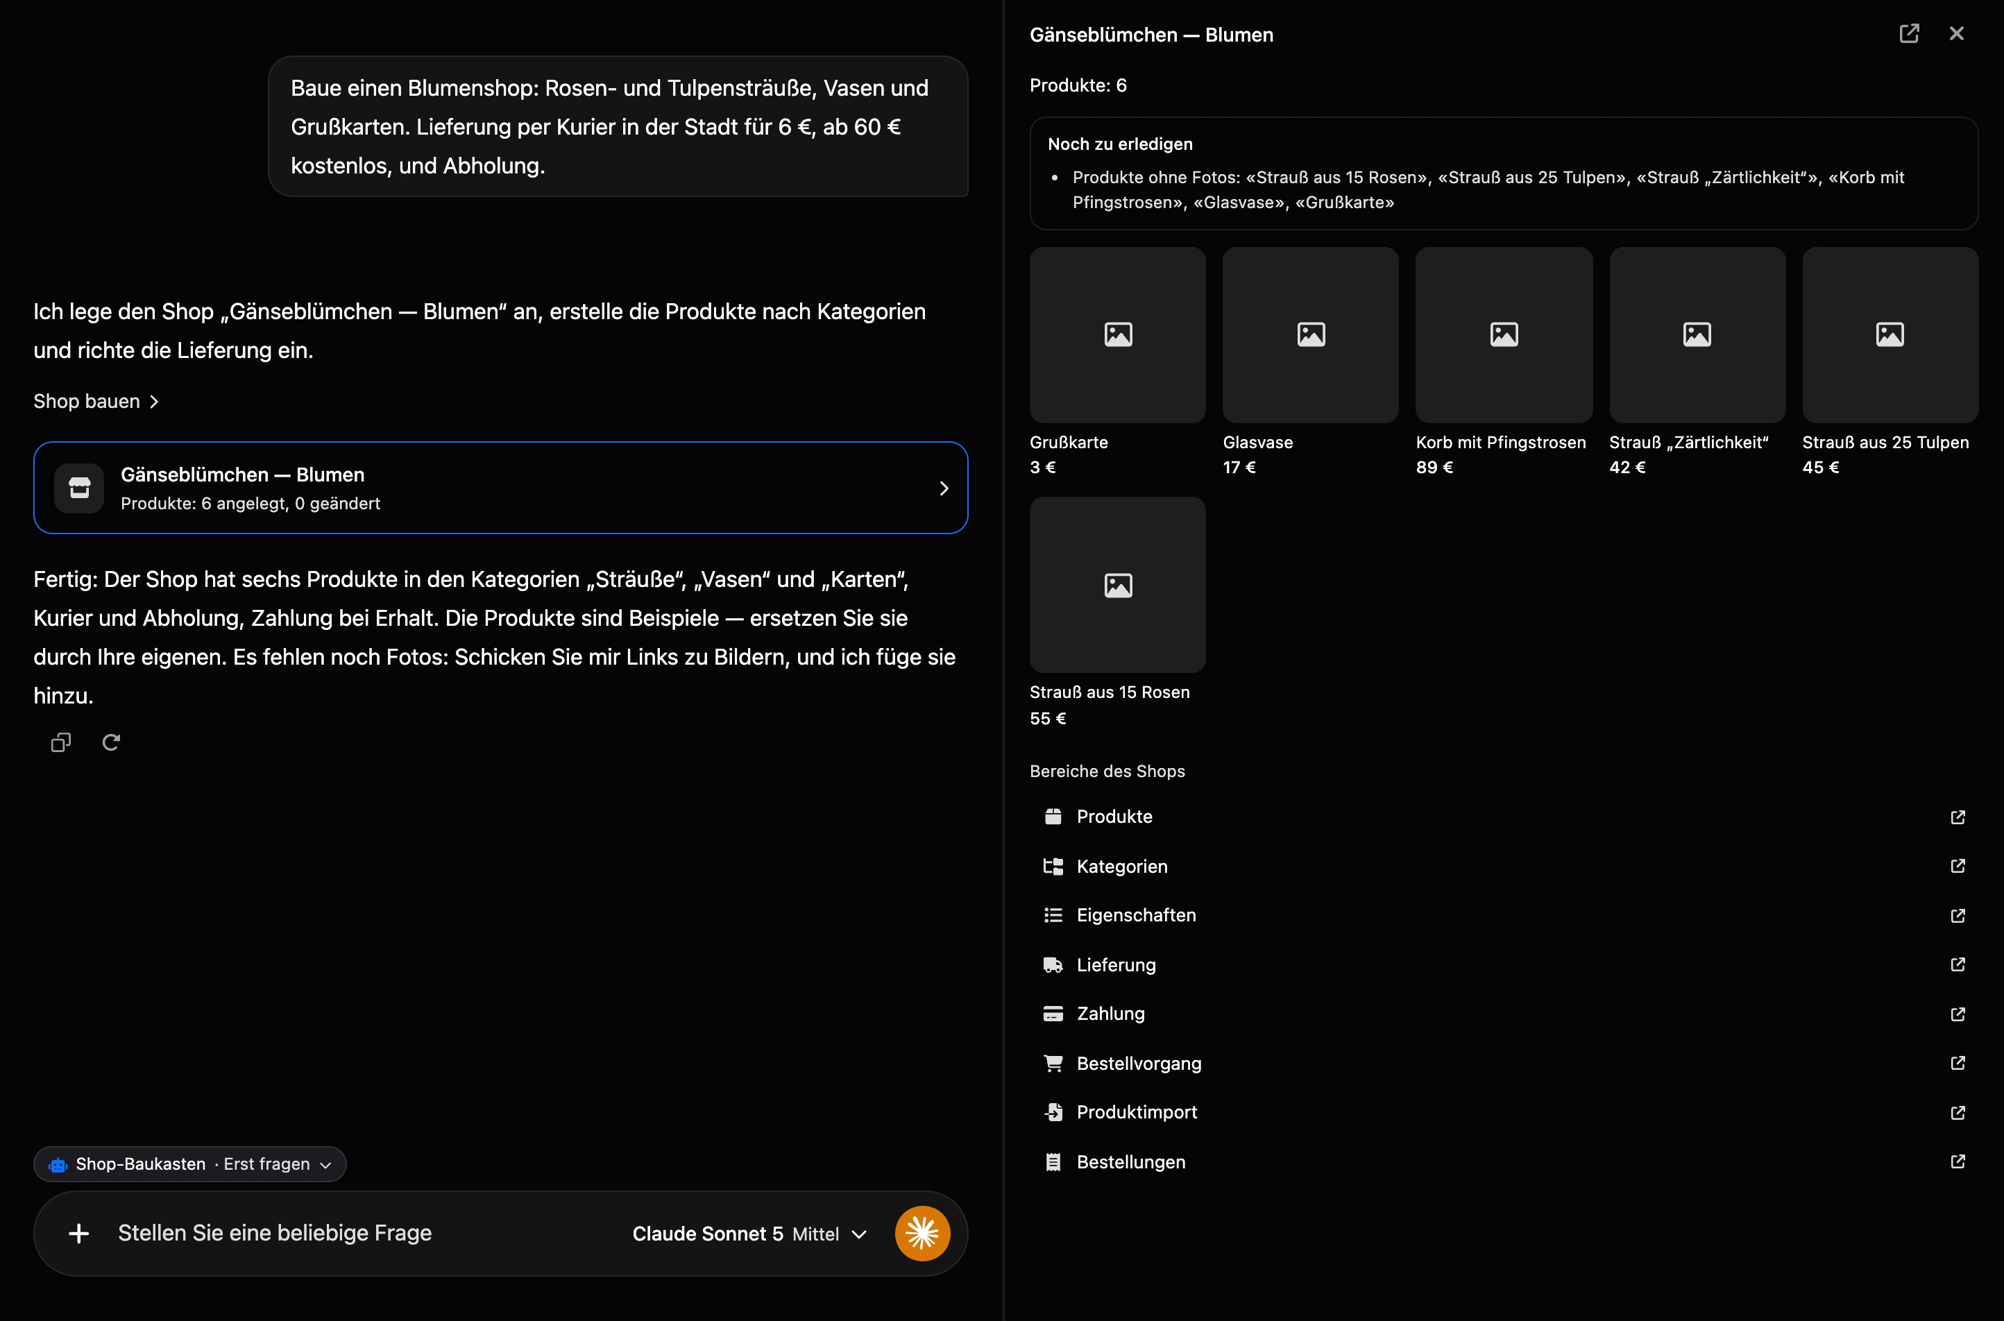Send message with orange starburst button

pyautogui.click(x=922, y=1234)
